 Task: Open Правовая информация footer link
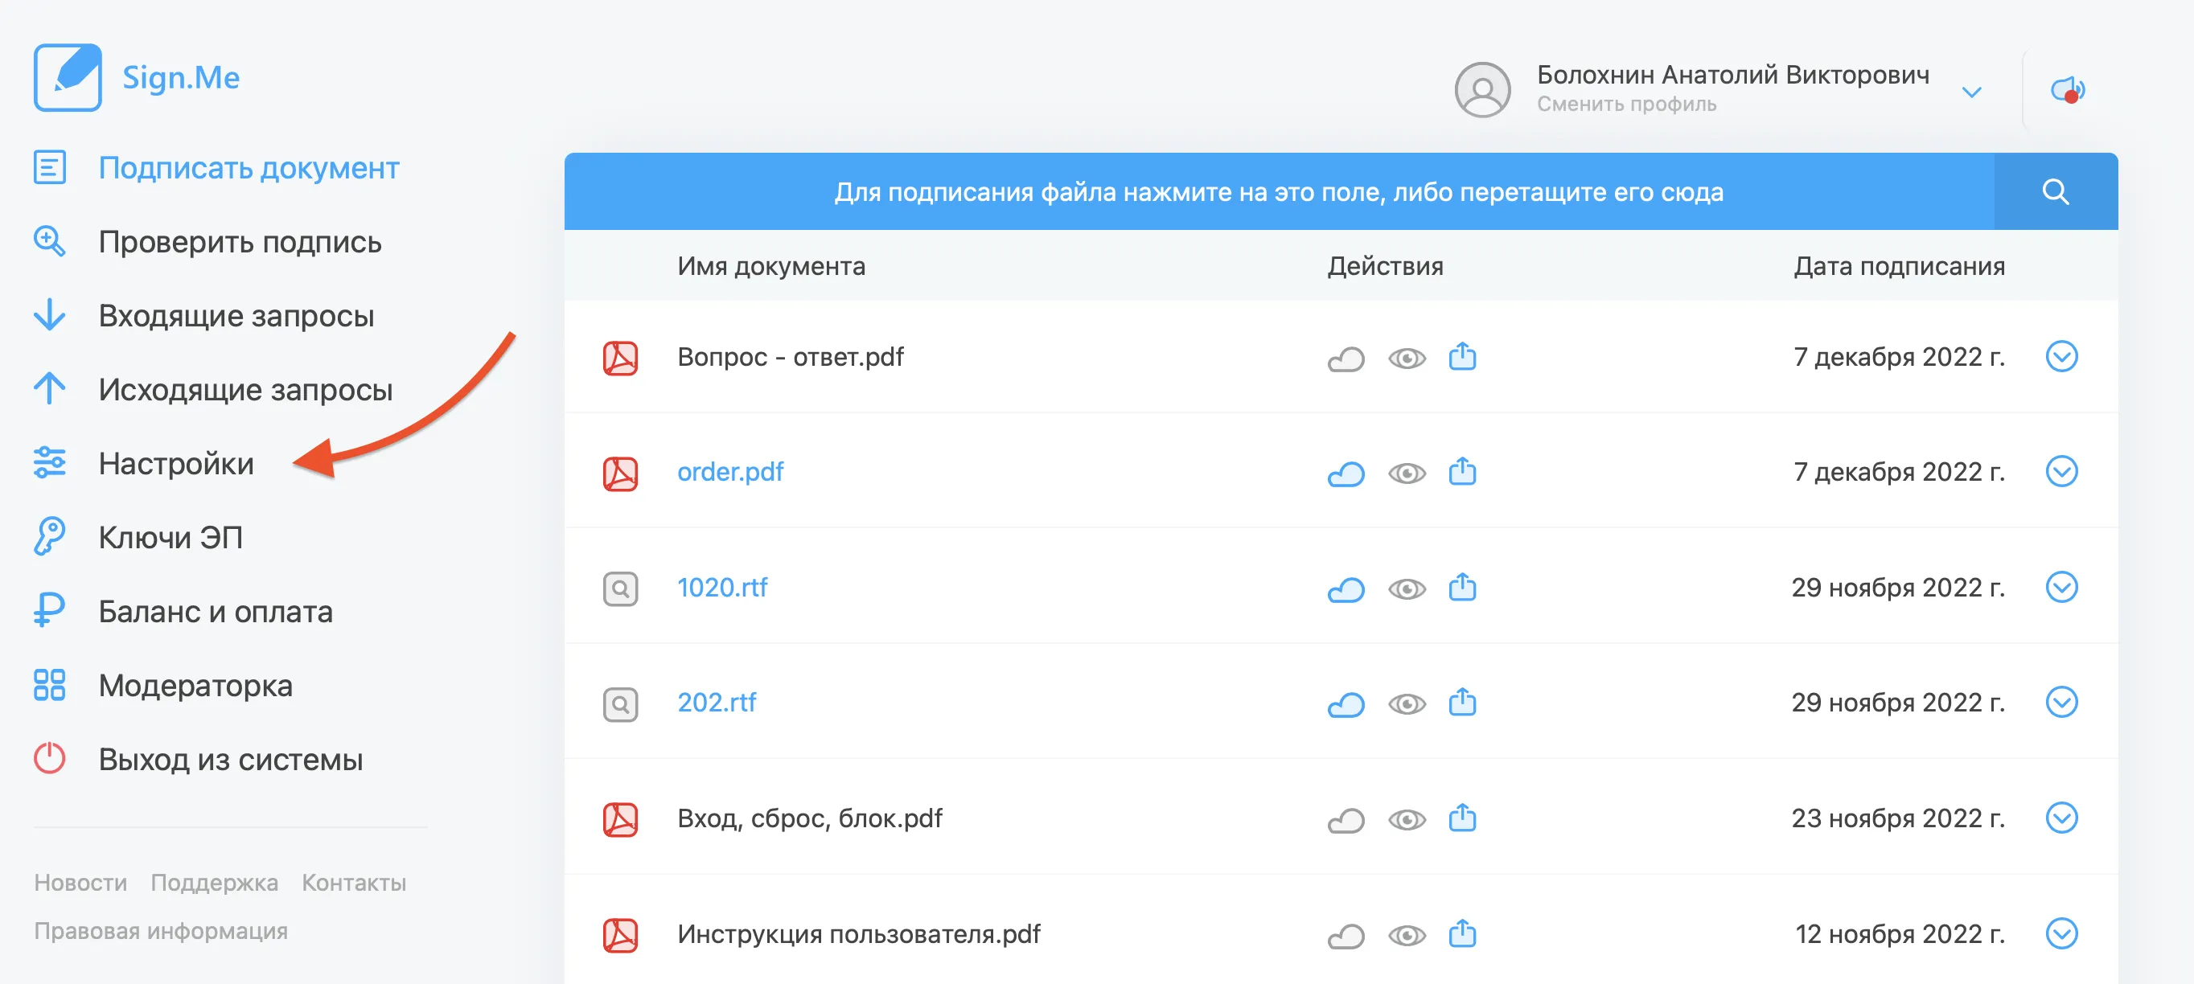(161, 931)
